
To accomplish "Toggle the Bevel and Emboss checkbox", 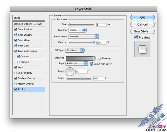I will [16, 51].
